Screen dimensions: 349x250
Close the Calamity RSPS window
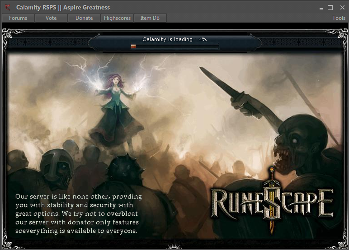pos(342,8)
